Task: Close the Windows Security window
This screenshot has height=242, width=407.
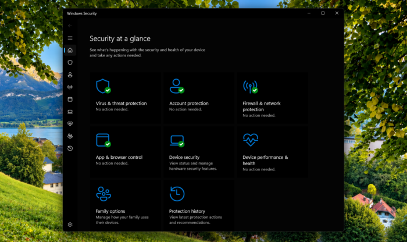Action: pyautogui.click(x=337, y=13)
